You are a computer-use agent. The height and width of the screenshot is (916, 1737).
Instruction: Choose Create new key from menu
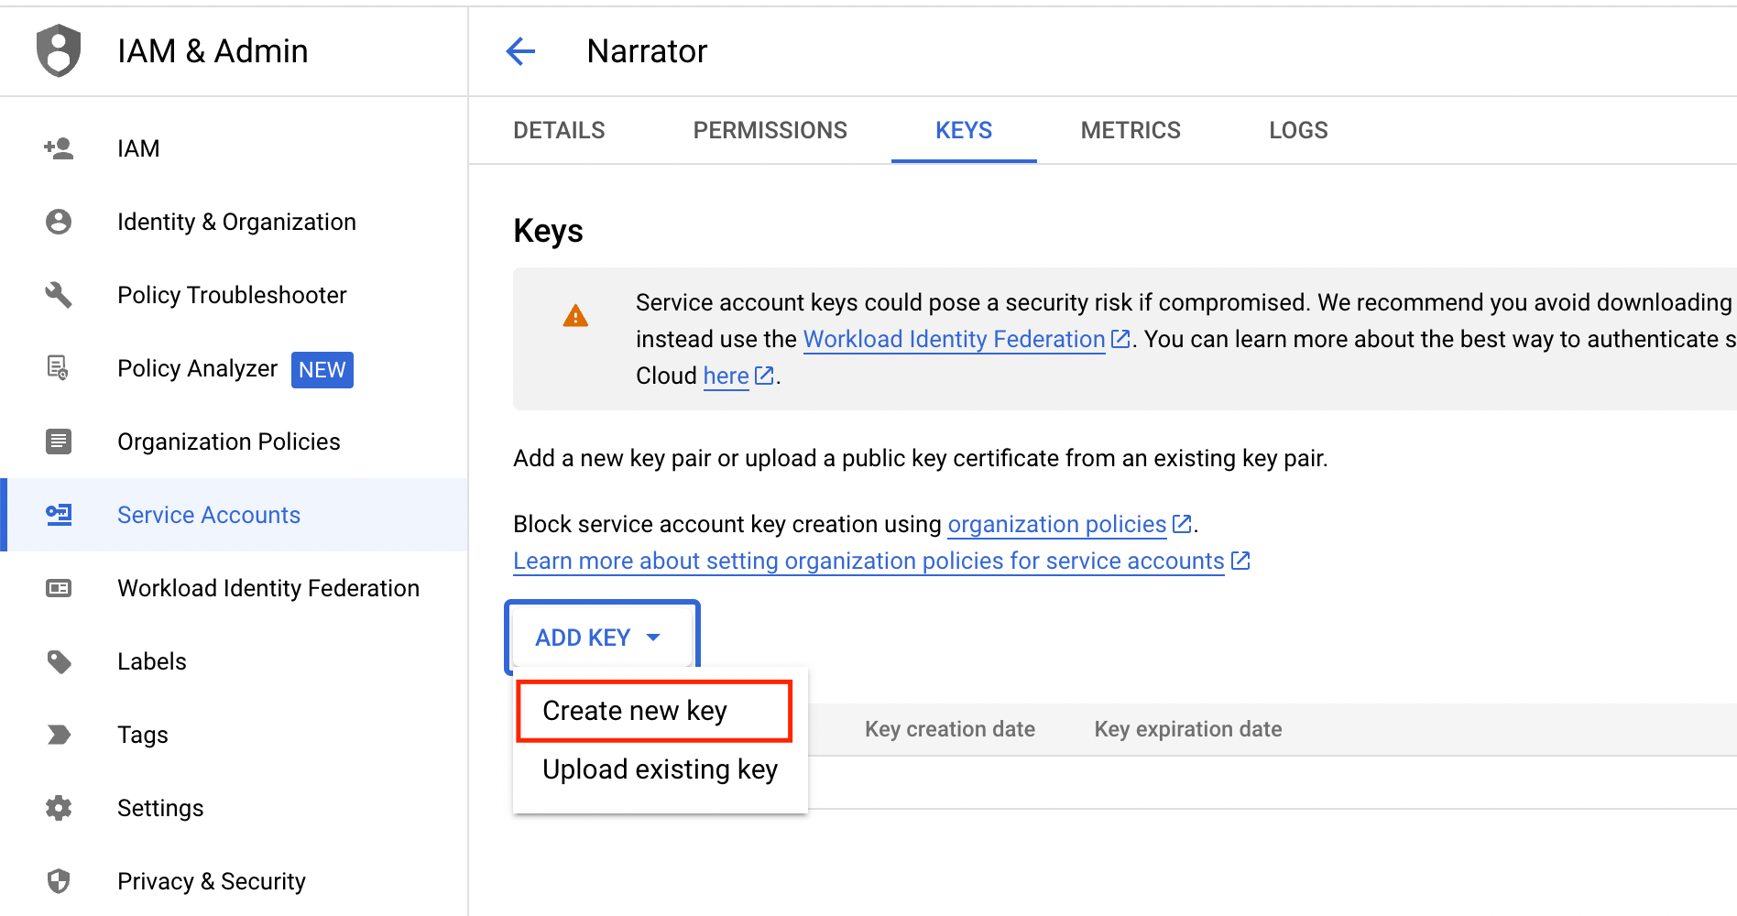pyautogui.click(x=654, y=711)
